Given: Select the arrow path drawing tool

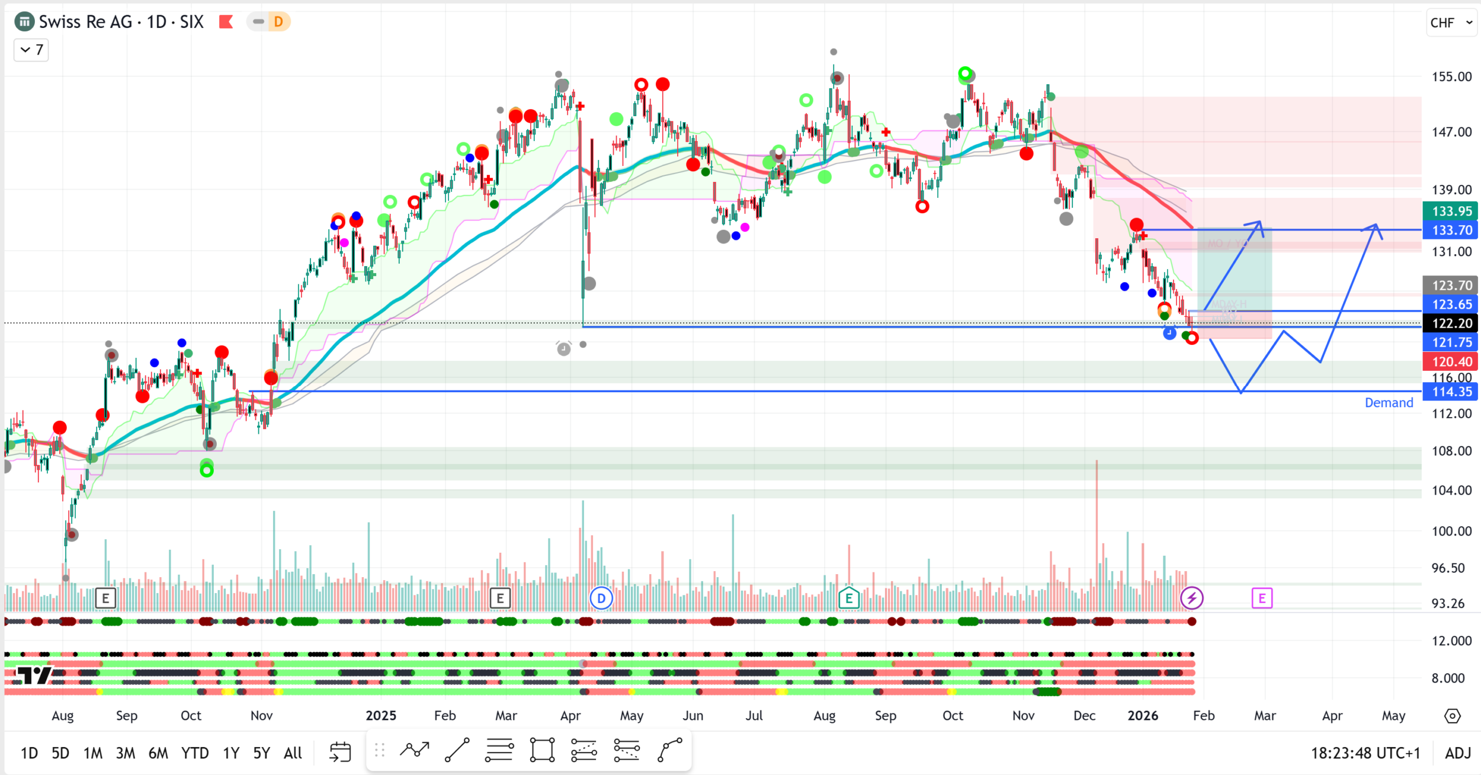Looking at the screenshot, I should click(414, 751).
